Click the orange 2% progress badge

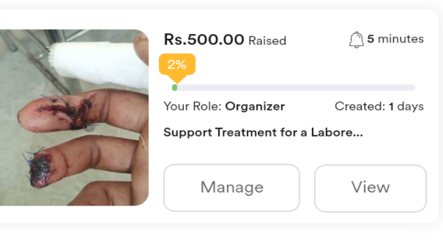coord(177,64)
